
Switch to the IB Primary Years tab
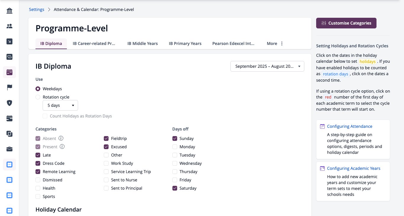pos(185,43)
